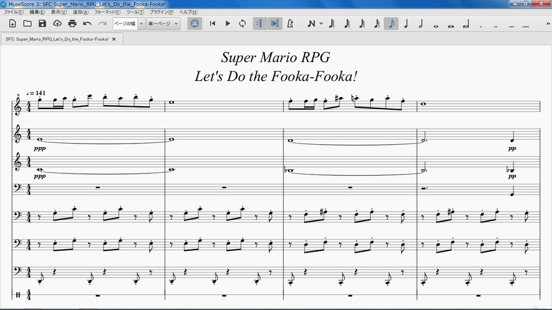Select the 'Super Mario RPG' title text
This screenshot has height=310, width=552.
(275, 57)
